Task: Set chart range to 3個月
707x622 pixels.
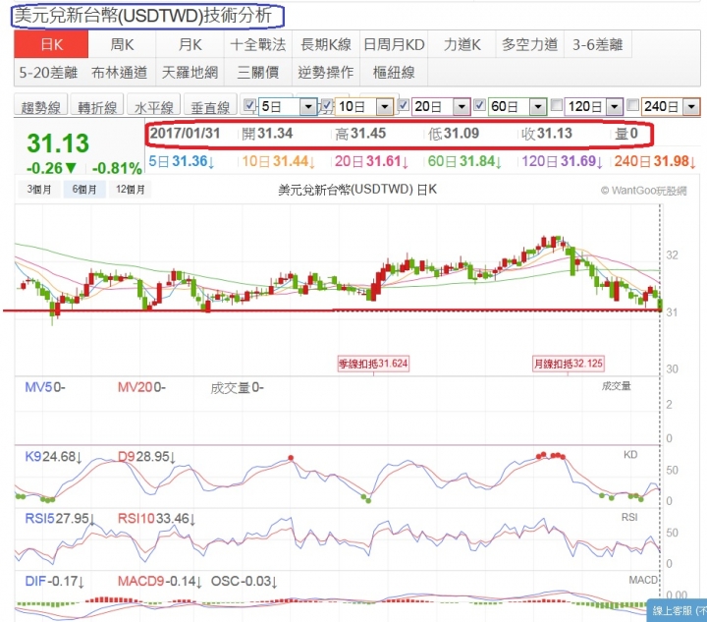Action: [39, 190]
